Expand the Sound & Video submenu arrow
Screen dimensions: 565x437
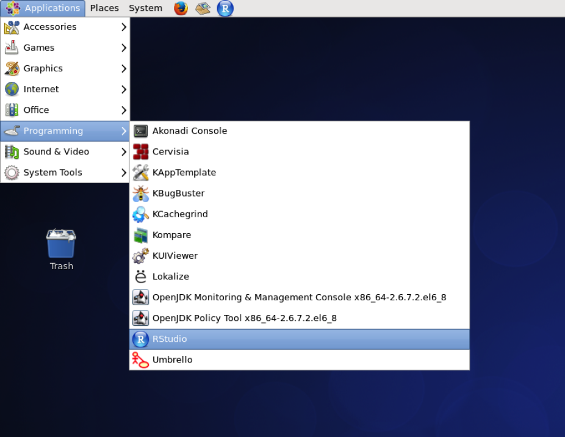pyautogui.click(x=124, y=152)
